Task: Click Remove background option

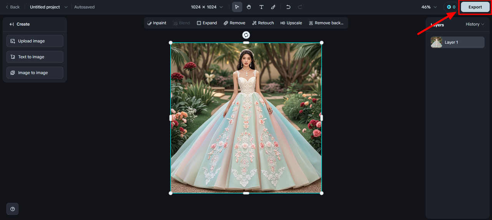Action: tap(326, 23)
